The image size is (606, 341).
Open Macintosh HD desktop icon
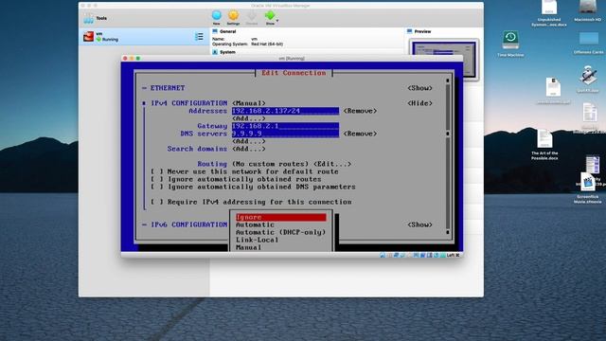587,8
